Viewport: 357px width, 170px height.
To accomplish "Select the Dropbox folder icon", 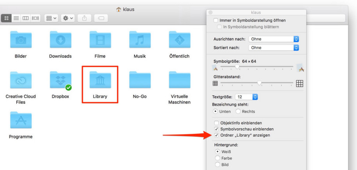I will [60, 80].
